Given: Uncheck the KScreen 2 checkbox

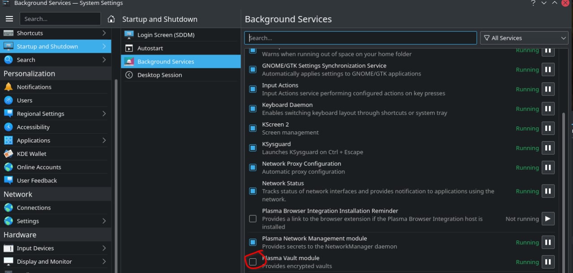Looking at the screenshot, I should coord(253,129).
